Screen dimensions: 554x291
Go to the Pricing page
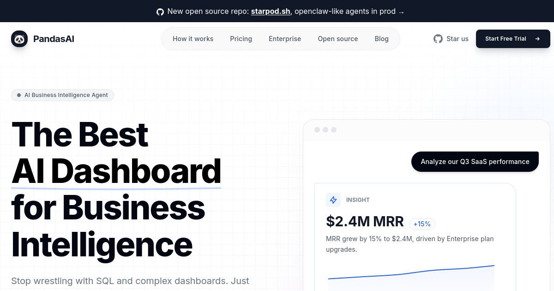point(241,39)
